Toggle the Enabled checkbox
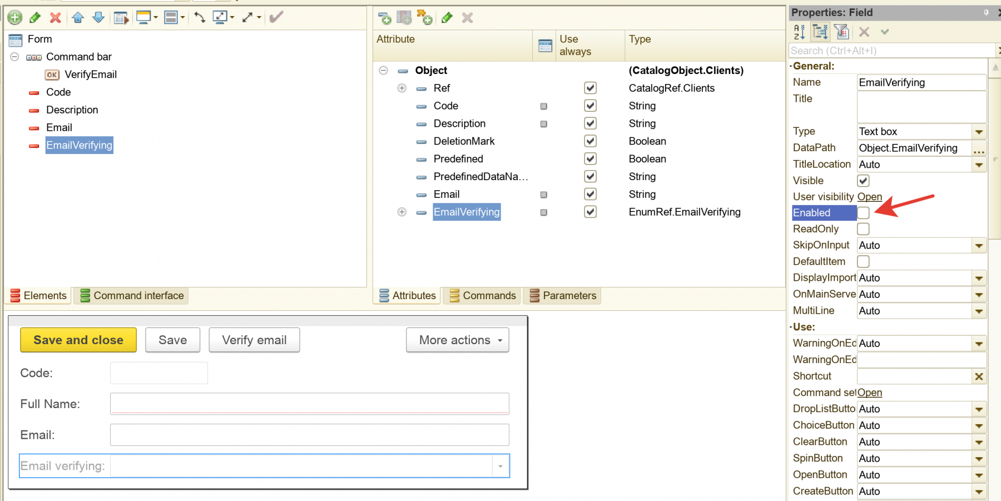This screenshot has width=1001, height=501. pyautogui.click(x=863, y=212)
